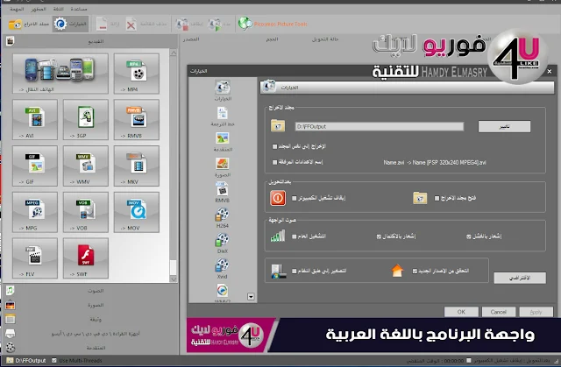Select the MP4 conversion tile

pyautogui.click(x=137, y=74)
